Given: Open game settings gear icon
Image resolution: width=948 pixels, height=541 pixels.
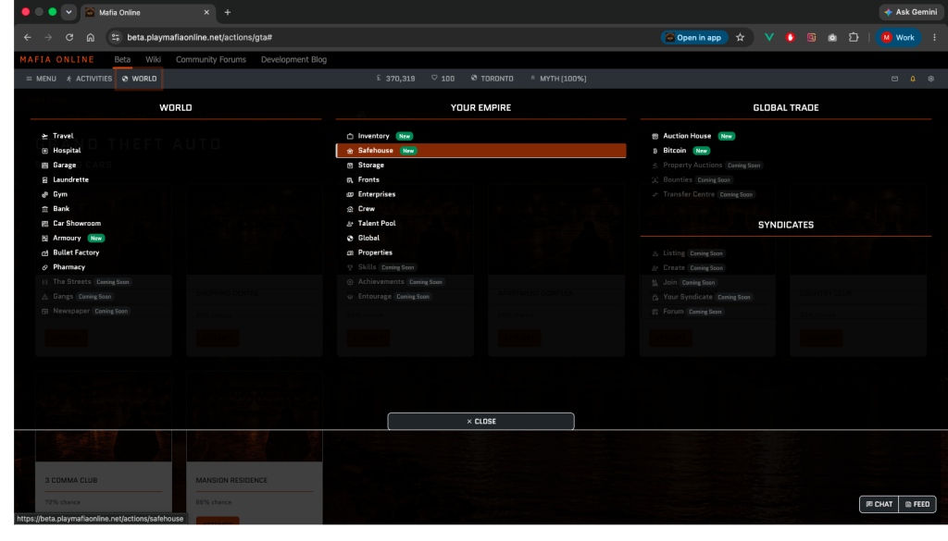Looking at the screenshot, I should 931,79.
